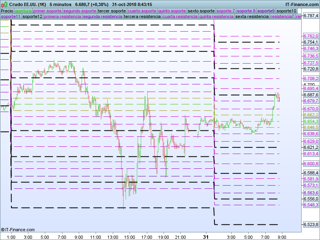Click the olive 6.646,5 price label
This screenshot has width=320, height=240.
(311, 127)
